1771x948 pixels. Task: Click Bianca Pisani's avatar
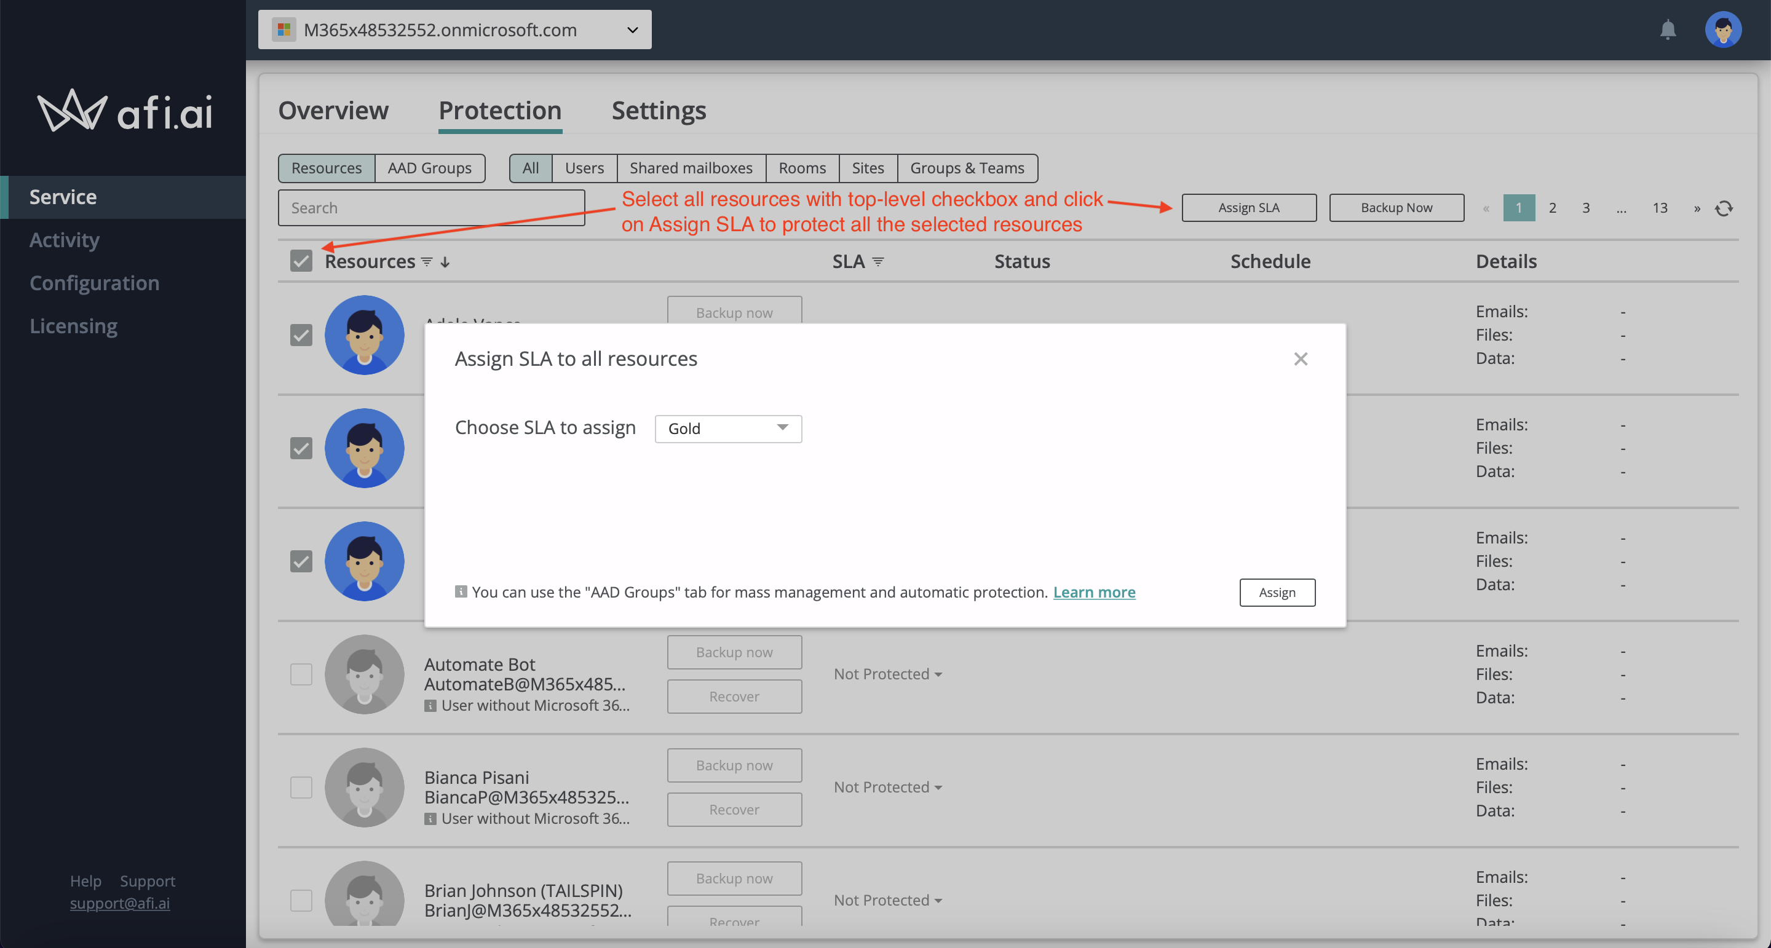[x=365, y=788]
